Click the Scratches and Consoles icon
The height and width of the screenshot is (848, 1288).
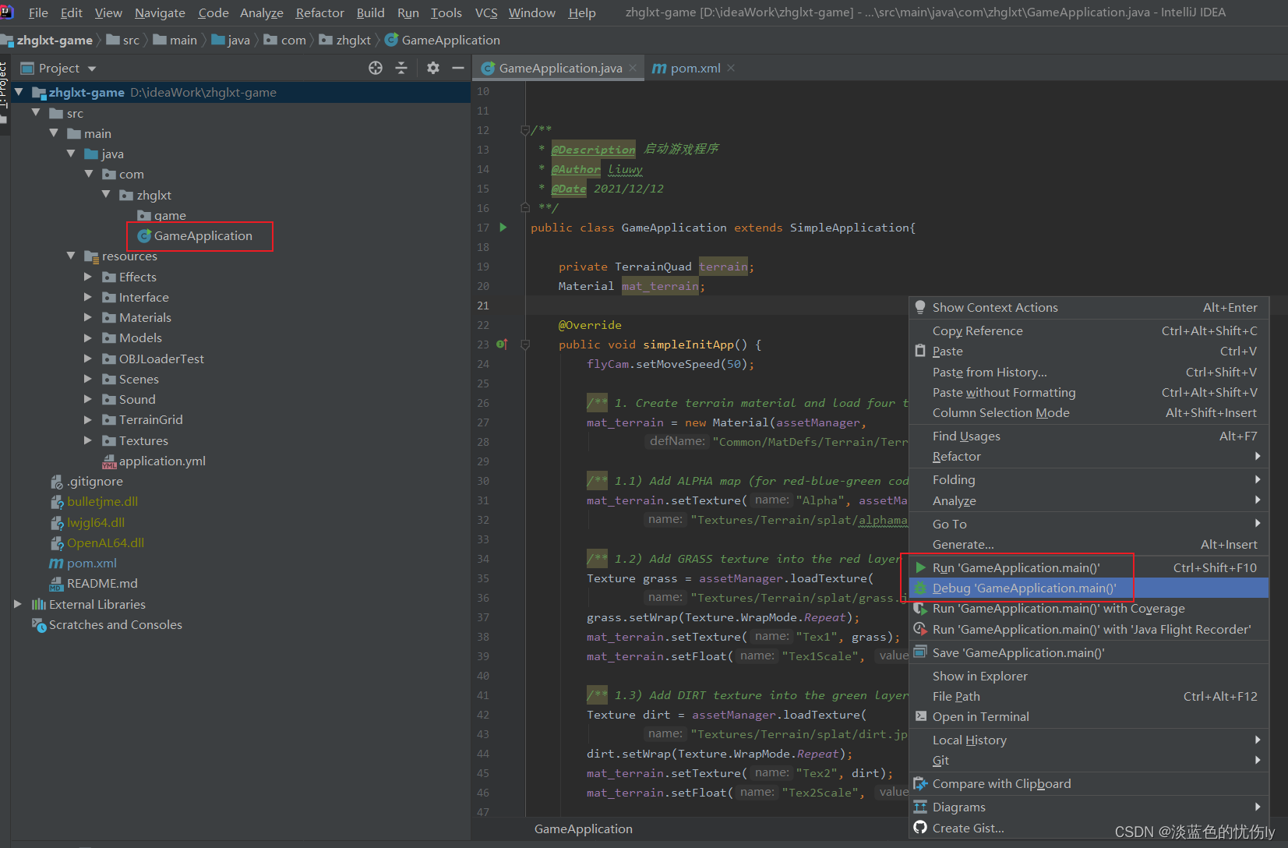point(39,624)
